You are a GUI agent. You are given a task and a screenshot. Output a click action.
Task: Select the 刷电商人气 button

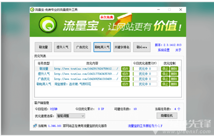(x=102, y=47)
